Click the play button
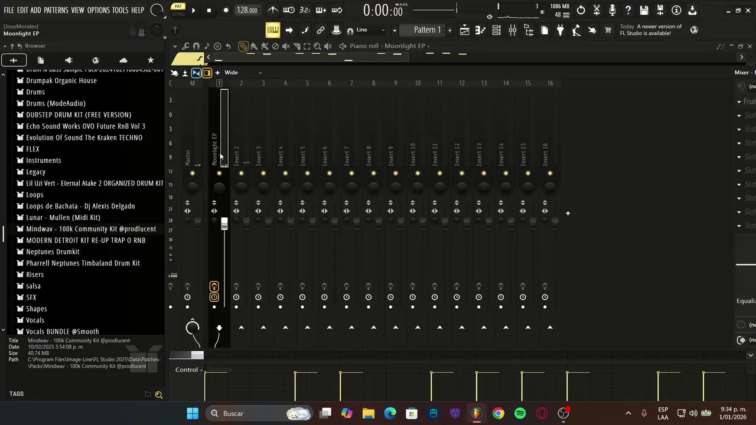 [x=193, y=10]
